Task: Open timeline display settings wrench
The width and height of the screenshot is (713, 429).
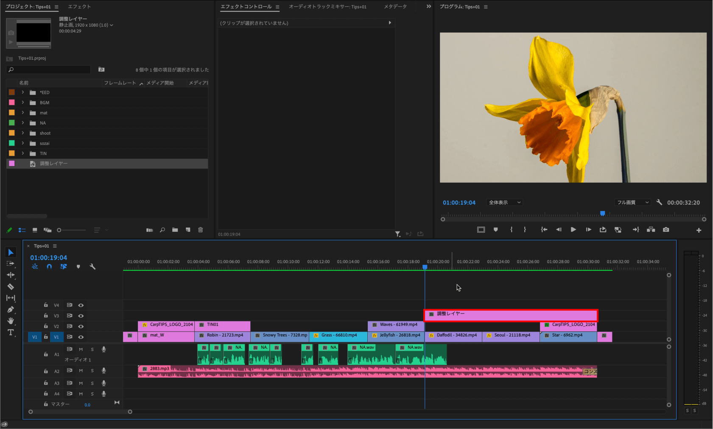Action: [x=92, y=267]
